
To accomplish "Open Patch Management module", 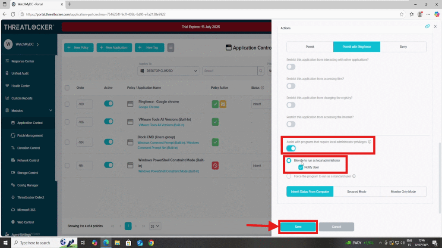I will click(30, 136).
